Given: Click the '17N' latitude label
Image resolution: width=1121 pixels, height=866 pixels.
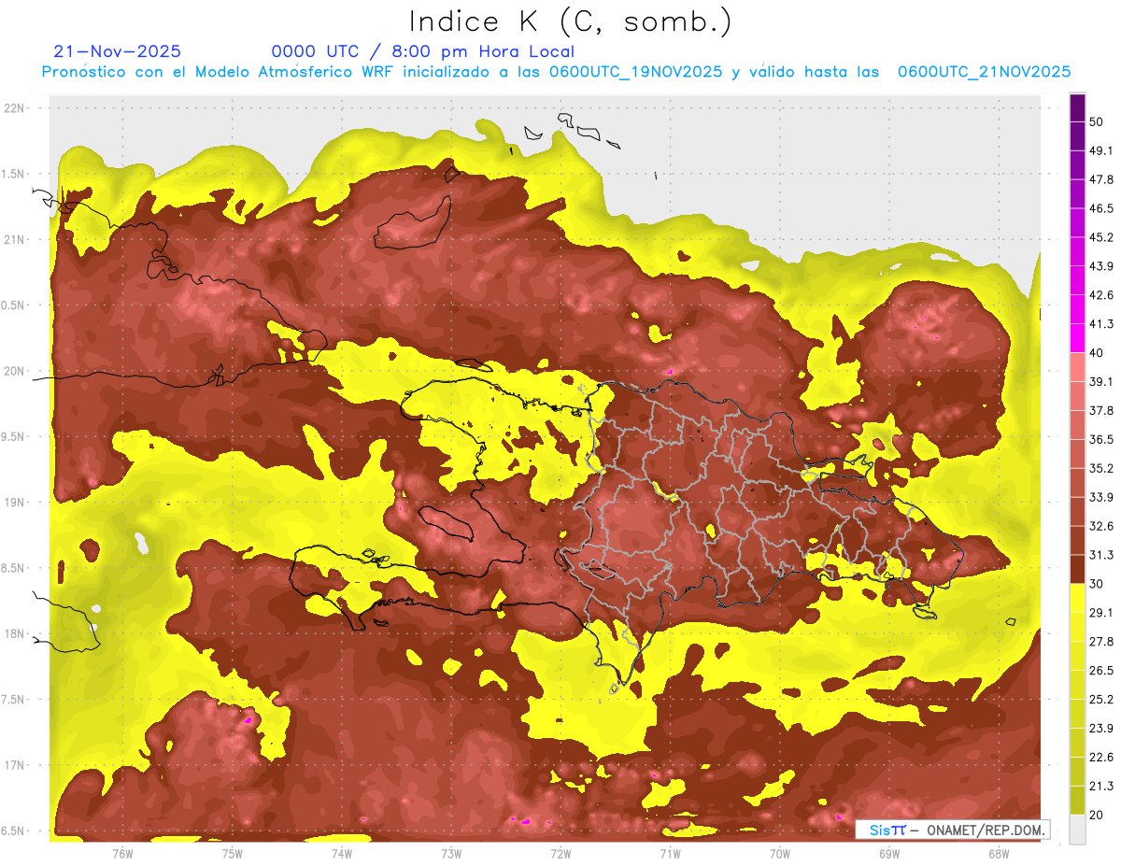Looking at the screenshot, I should pos(14,765).
